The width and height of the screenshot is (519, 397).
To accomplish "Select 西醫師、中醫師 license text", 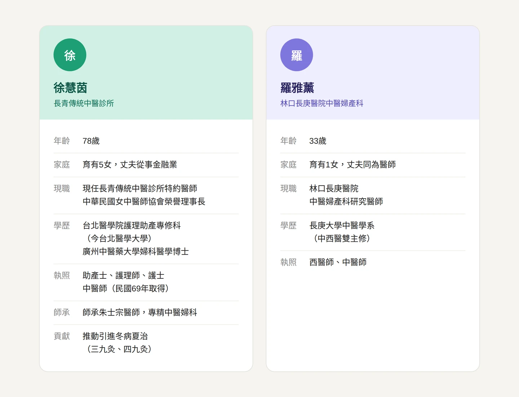I will coord(338,263).
